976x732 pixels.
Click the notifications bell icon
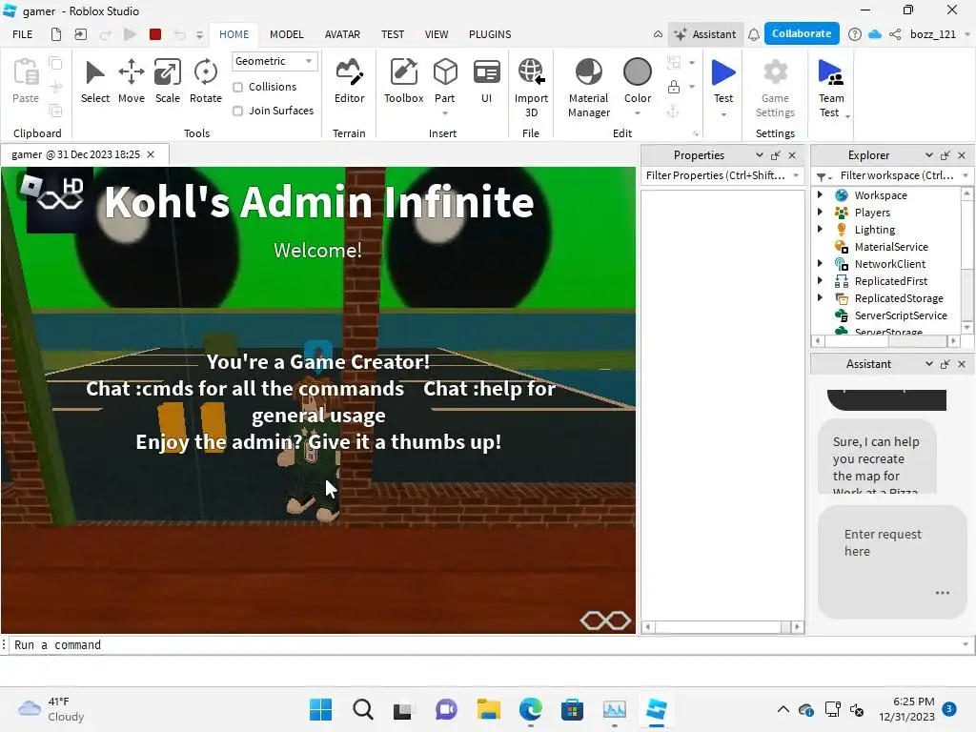pos(754,34)
